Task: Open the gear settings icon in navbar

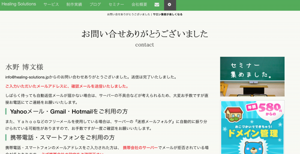Action: coord(169,5)
